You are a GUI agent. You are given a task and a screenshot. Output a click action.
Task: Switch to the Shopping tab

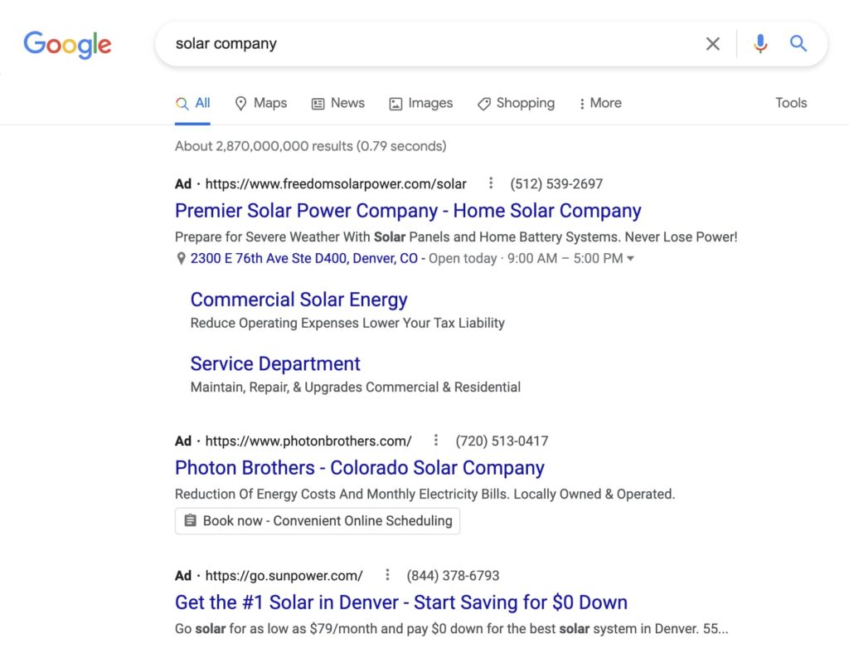516,103
